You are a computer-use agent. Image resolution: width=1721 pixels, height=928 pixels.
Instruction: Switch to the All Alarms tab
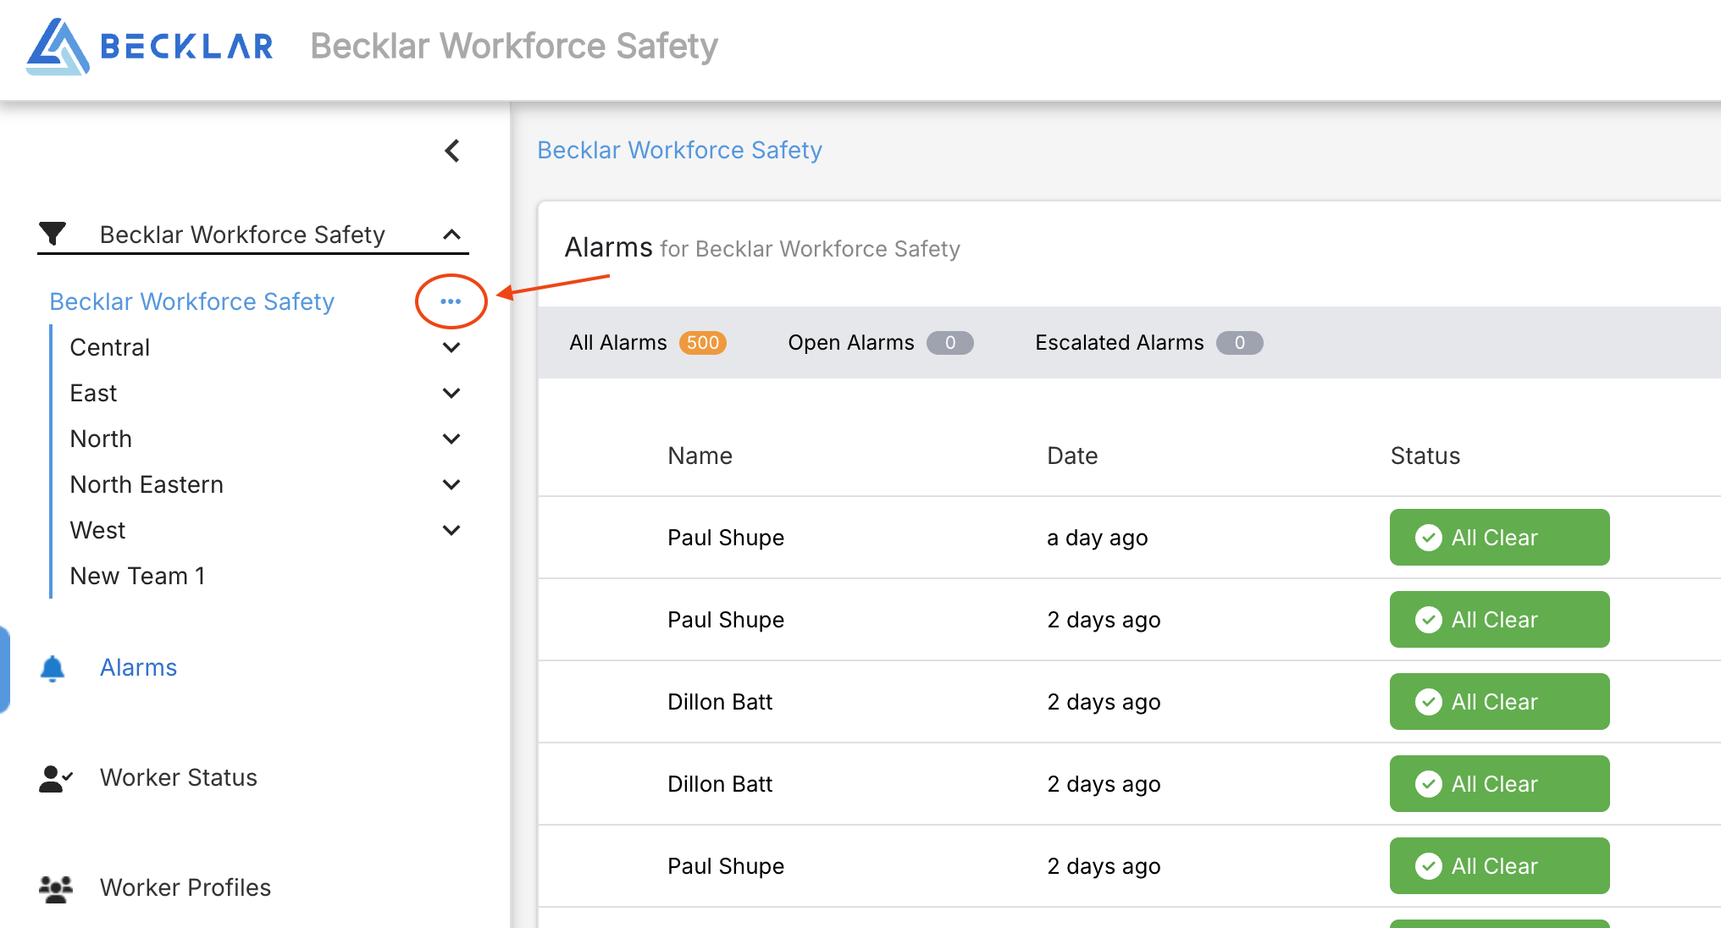648,343
